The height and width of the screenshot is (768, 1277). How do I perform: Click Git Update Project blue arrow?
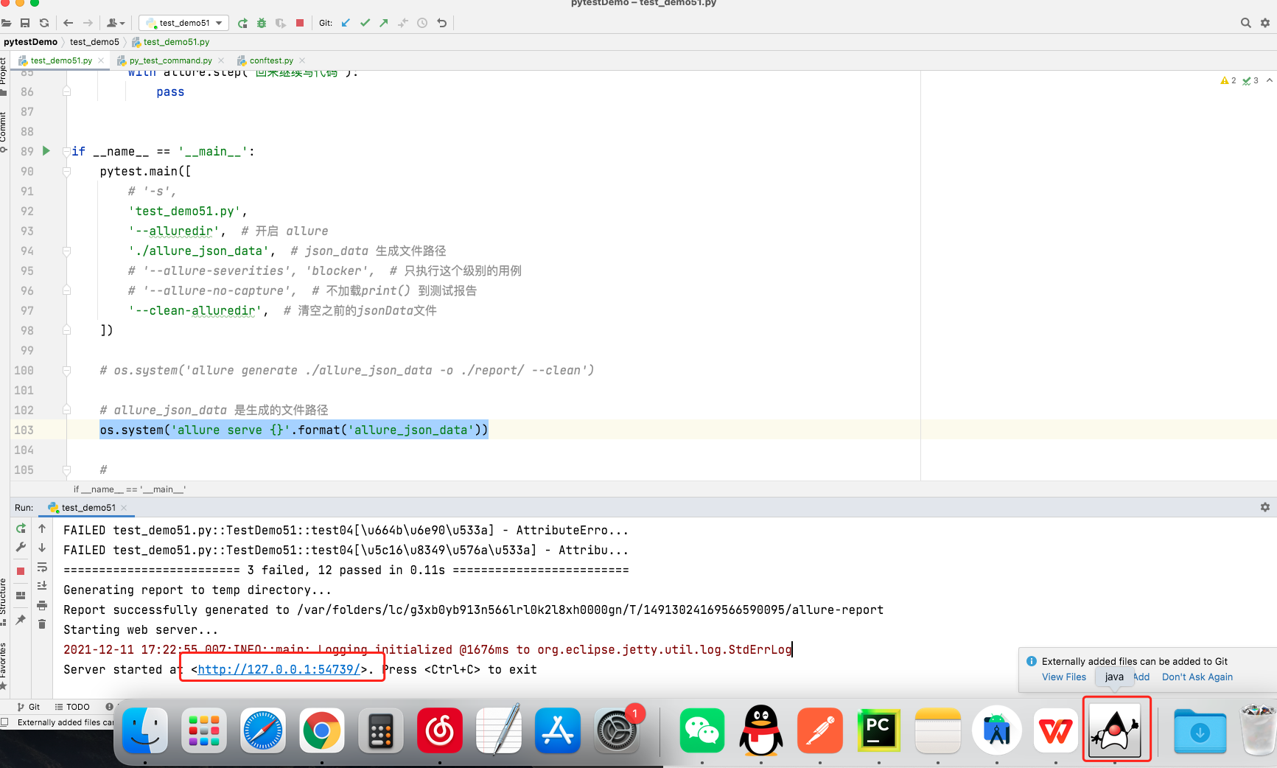pos(346,23)
